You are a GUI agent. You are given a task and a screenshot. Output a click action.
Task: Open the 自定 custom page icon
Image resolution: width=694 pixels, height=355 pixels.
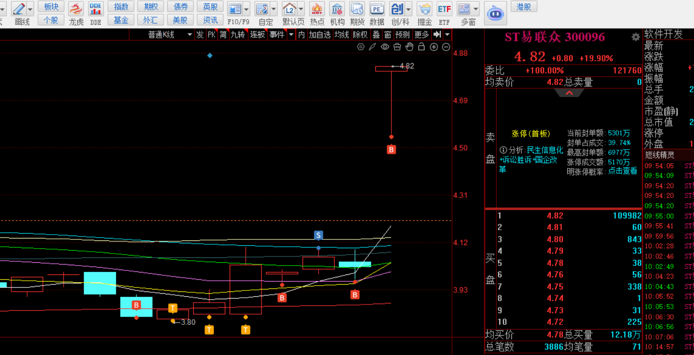(x=262, y=9)
